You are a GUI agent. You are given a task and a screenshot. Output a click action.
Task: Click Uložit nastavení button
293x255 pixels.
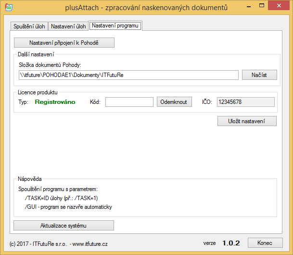pos(247,121)
